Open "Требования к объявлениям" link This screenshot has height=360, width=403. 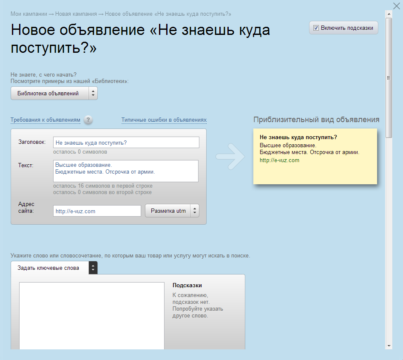(45, 120)
